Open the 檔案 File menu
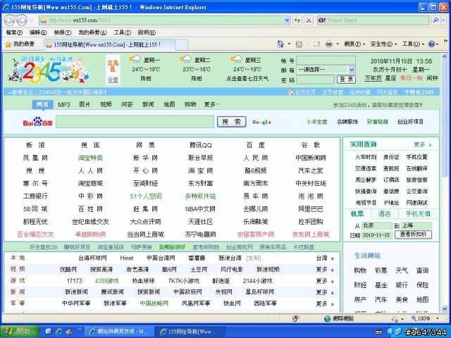The image size is (451, 338). tap(14, 32)
